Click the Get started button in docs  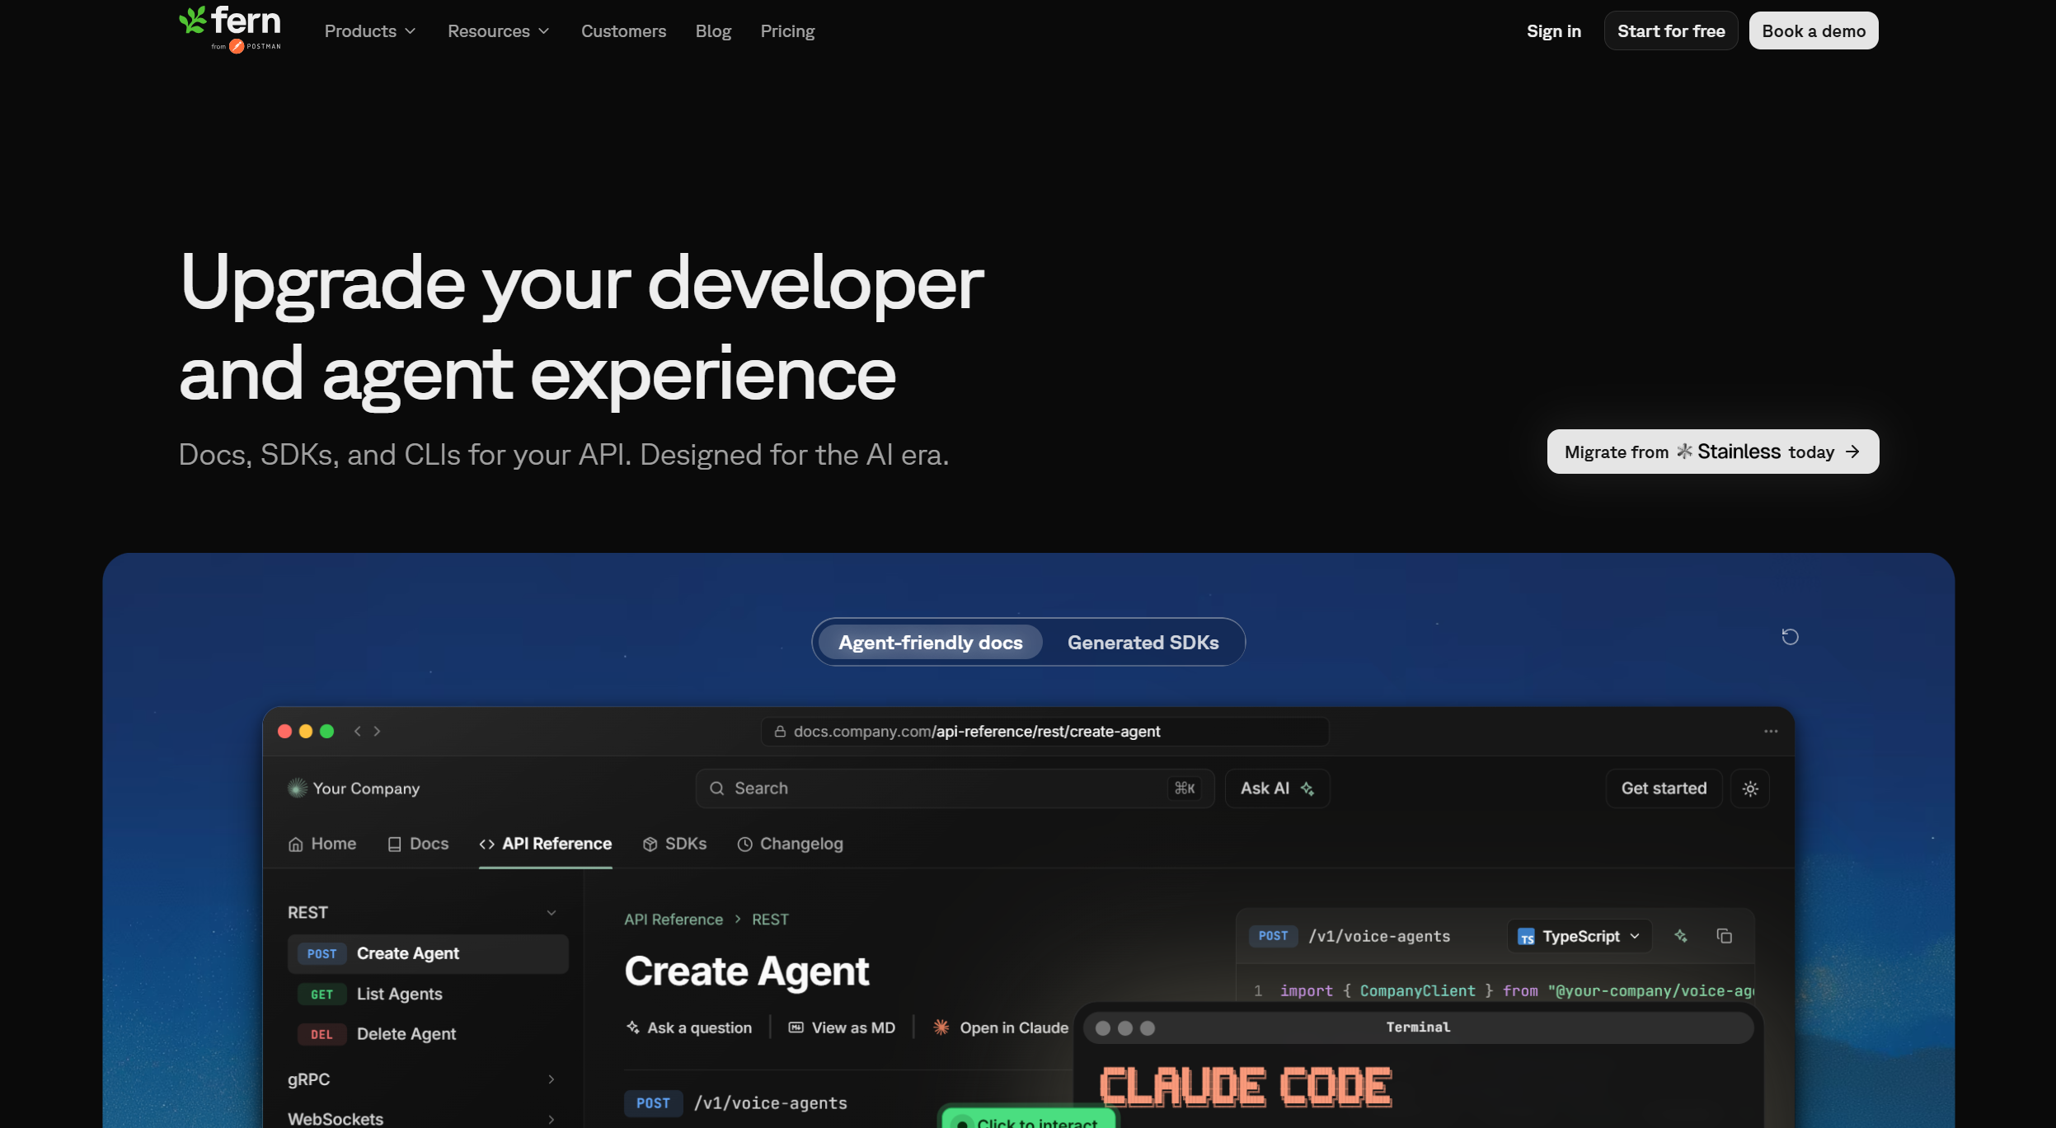[1664, 789]
